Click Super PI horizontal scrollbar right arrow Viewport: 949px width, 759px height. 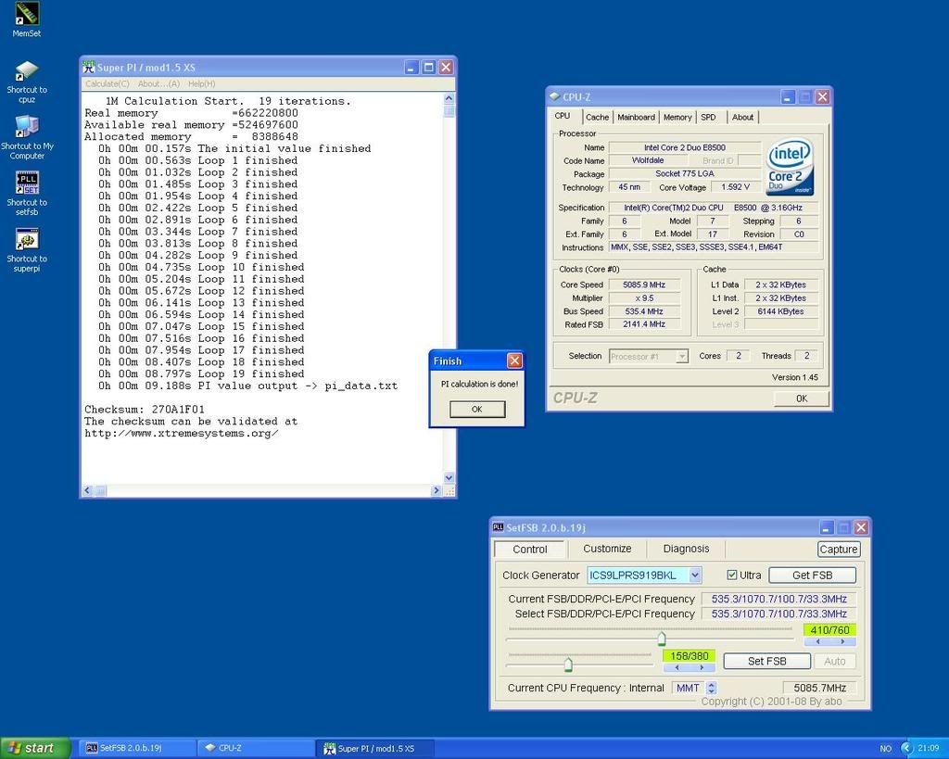coord(437,490)
